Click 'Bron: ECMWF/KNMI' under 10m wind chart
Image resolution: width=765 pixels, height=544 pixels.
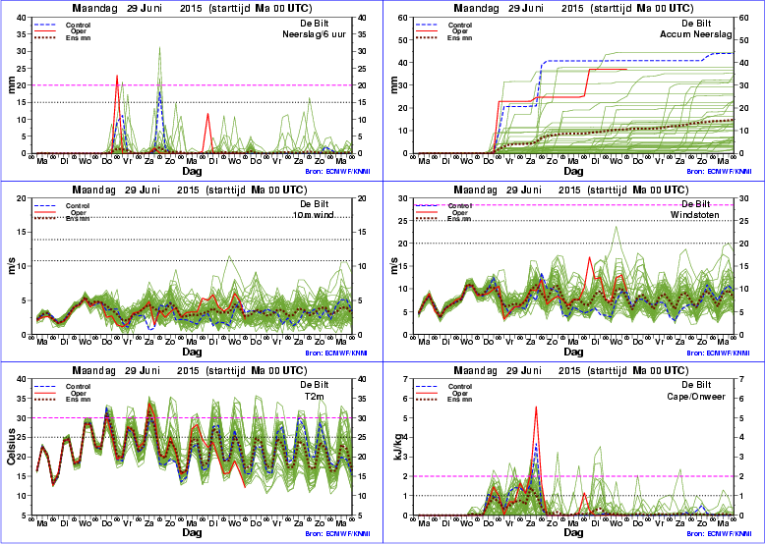point(336,354)
